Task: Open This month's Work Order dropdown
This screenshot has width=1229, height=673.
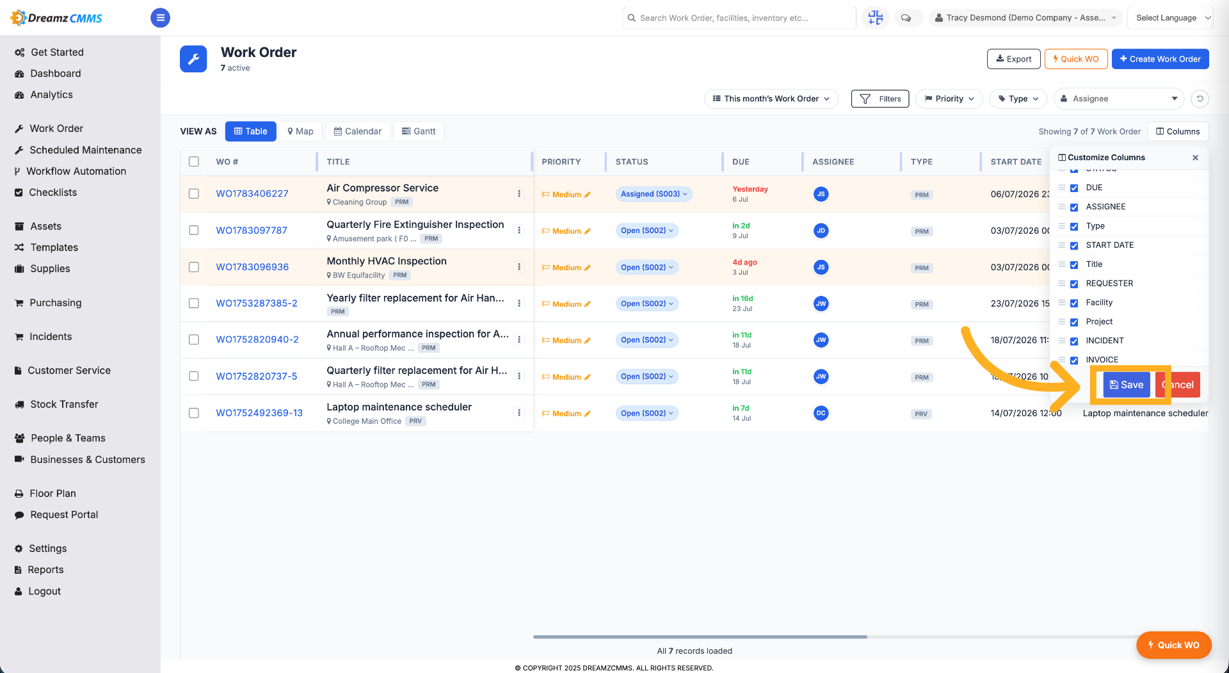Action: (771, 99)
